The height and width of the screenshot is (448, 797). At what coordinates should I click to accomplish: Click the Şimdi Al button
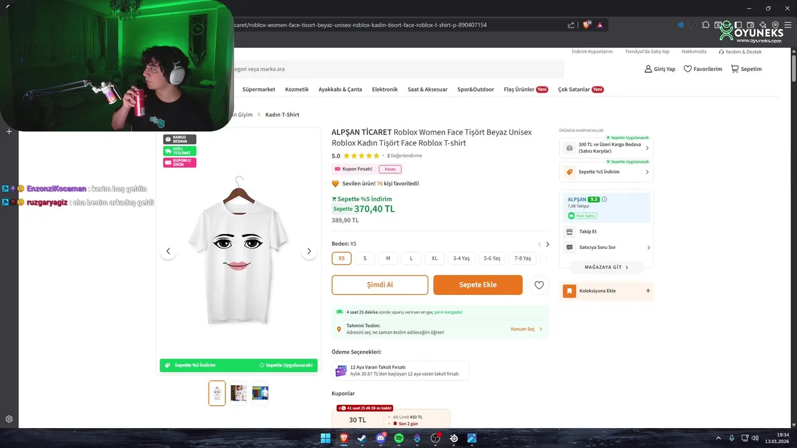380,285
